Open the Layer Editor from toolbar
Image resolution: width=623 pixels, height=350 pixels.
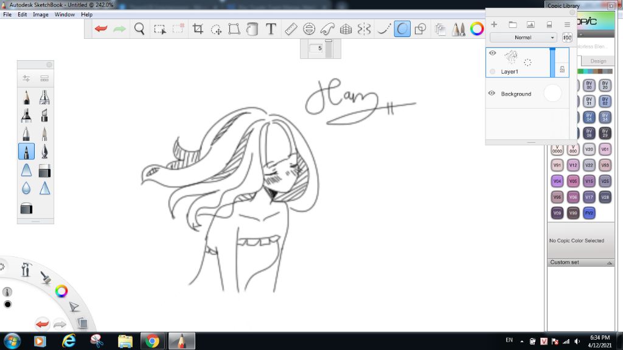[440, 29]
